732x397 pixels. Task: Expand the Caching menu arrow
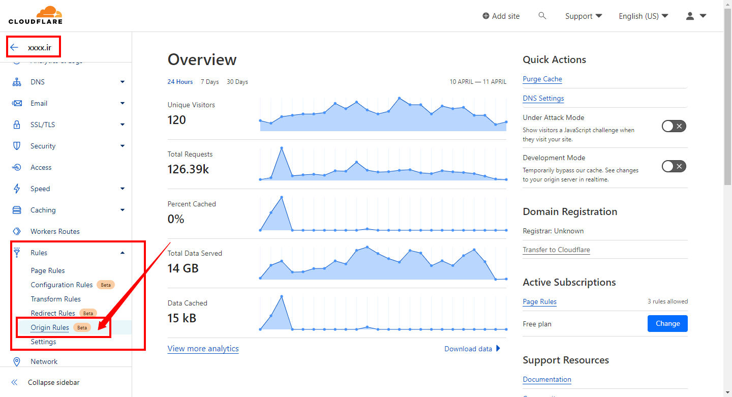click(x=123, y=210)
